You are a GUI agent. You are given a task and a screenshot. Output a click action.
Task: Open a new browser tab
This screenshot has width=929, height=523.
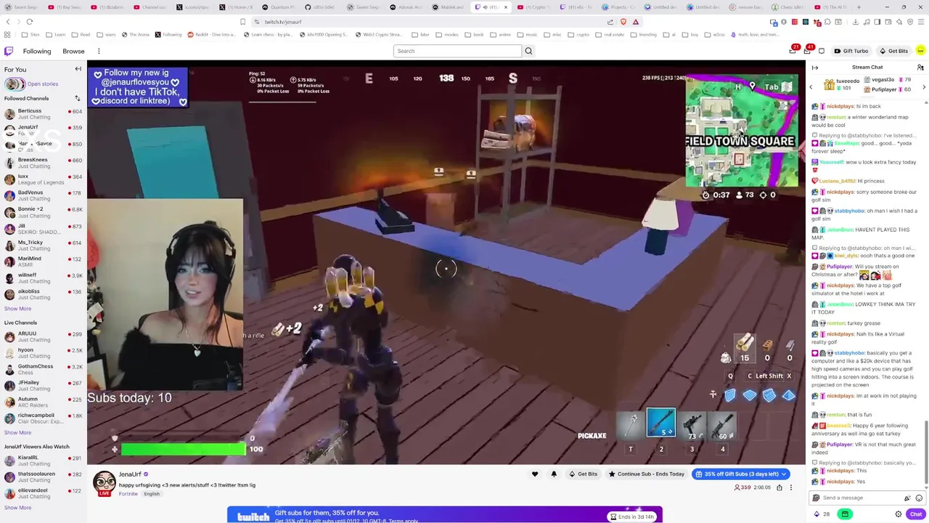859,7
